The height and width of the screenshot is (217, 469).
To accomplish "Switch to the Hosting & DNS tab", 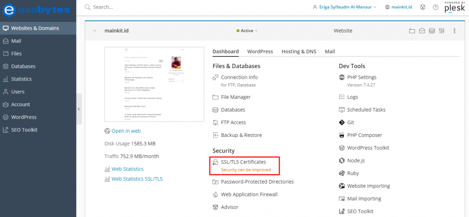I will point(299,51).
